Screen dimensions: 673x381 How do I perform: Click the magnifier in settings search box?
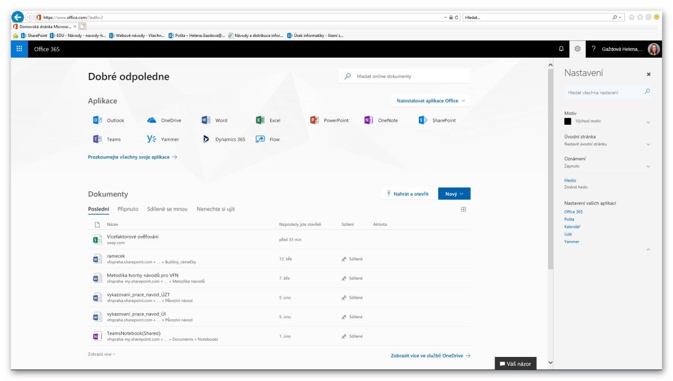point(647,91)
